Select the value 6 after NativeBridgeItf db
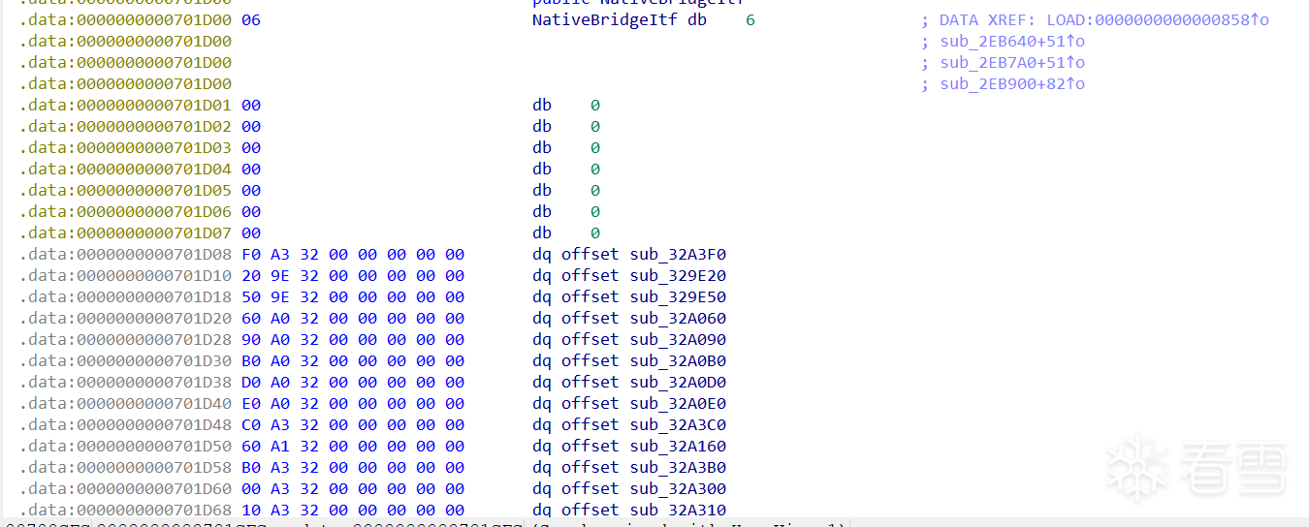Screen dimensions: 1309x527 pyautogui.click(x=750, y=19)
